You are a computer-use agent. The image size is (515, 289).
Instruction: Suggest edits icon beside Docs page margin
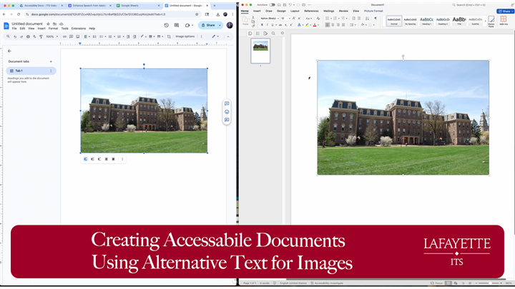click(x=227, y=120)
